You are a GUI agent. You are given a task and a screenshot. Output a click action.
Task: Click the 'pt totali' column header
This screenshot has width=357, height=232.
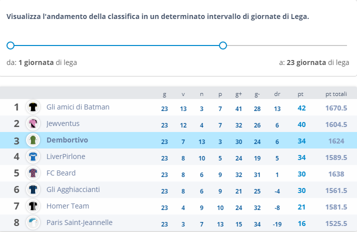point(336,94)
